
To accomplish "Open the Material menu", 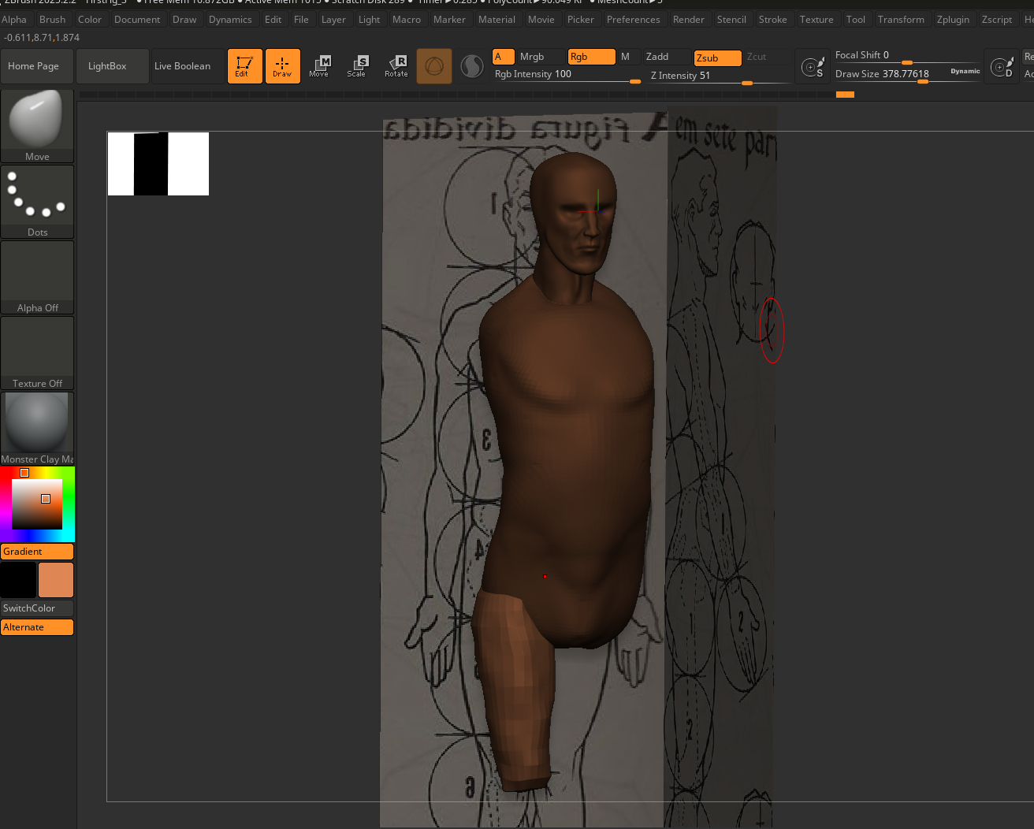I will (x=497, y=20).
